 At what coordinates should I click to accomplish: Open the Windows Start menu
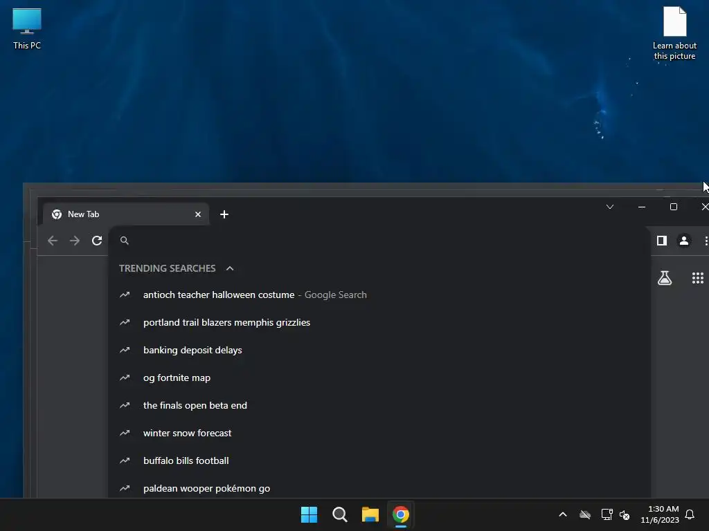[x=309, y=514]
